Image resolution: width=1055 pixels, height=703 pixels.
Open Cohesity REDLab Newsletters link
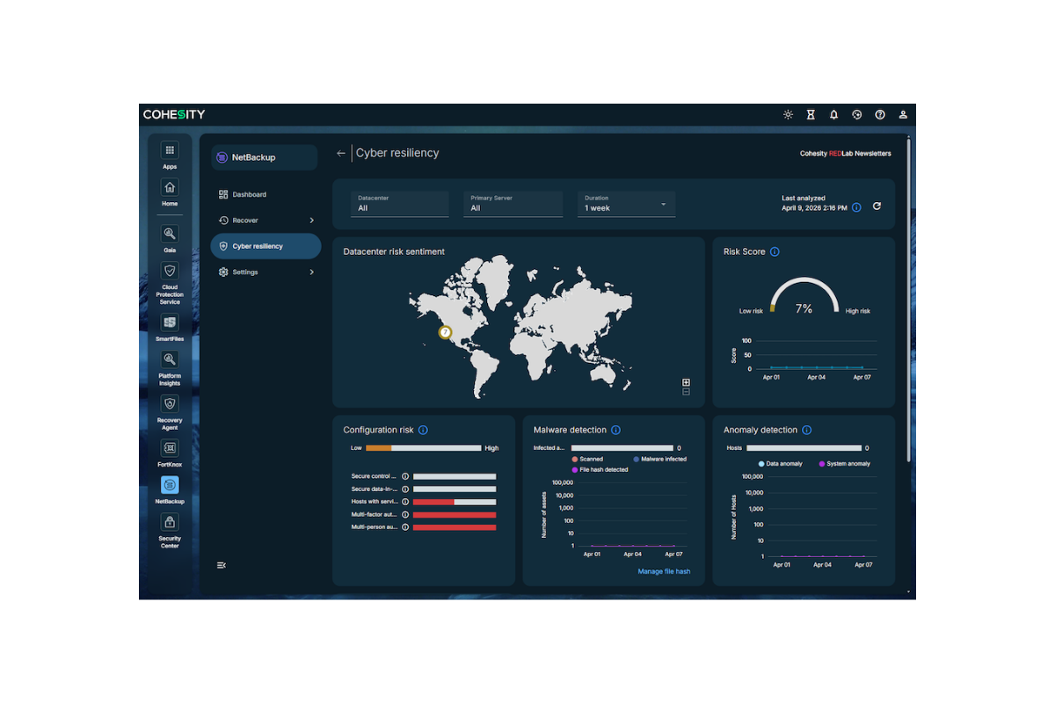[x=845, y=154]
